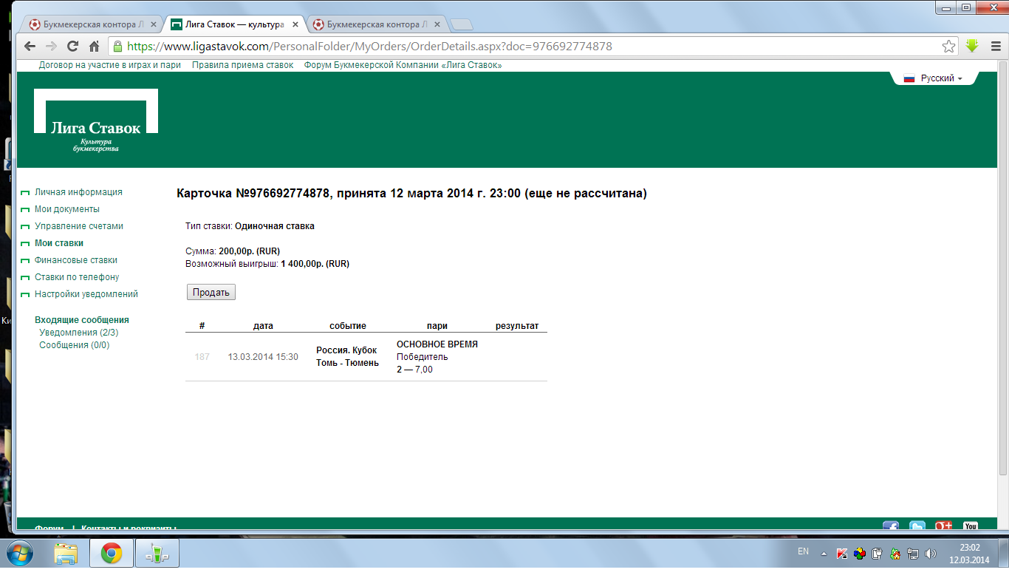Click the Продать button

[x=211, y=292]
